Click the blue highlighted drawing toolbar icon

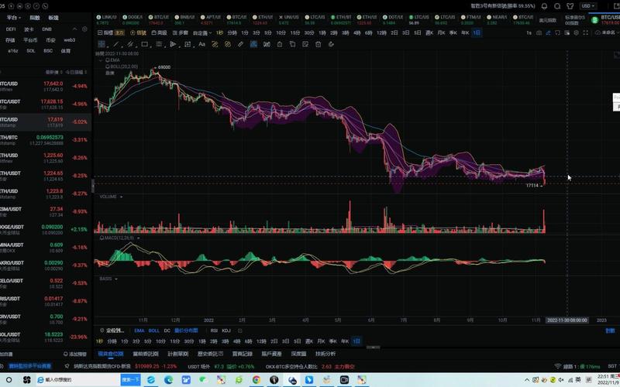tap(254, 44)
